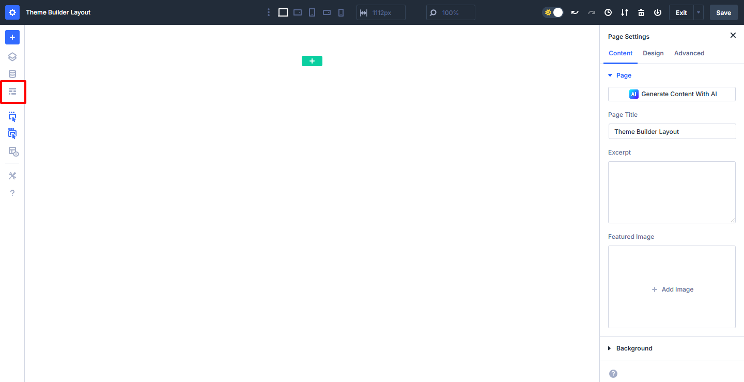Click the Page Title input field

coord(672,131)
